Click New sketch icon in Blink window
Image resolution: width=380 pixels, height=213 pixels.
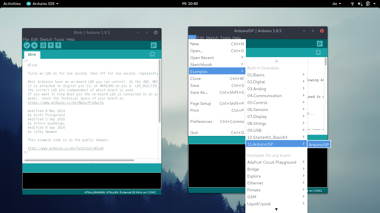click(x=43, y=45)
